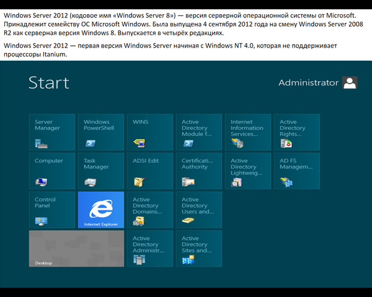
Task: Open the Control Panel tile
Action: pos(52,210)
